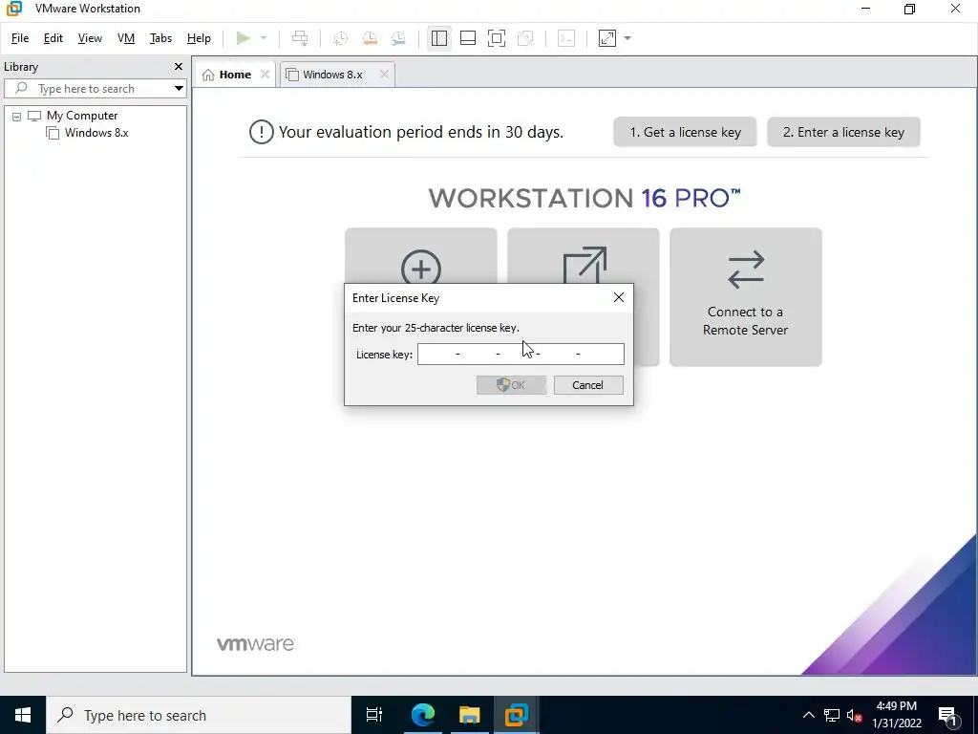Click the Connect to a Remote Server tile

tap(745, 297)
